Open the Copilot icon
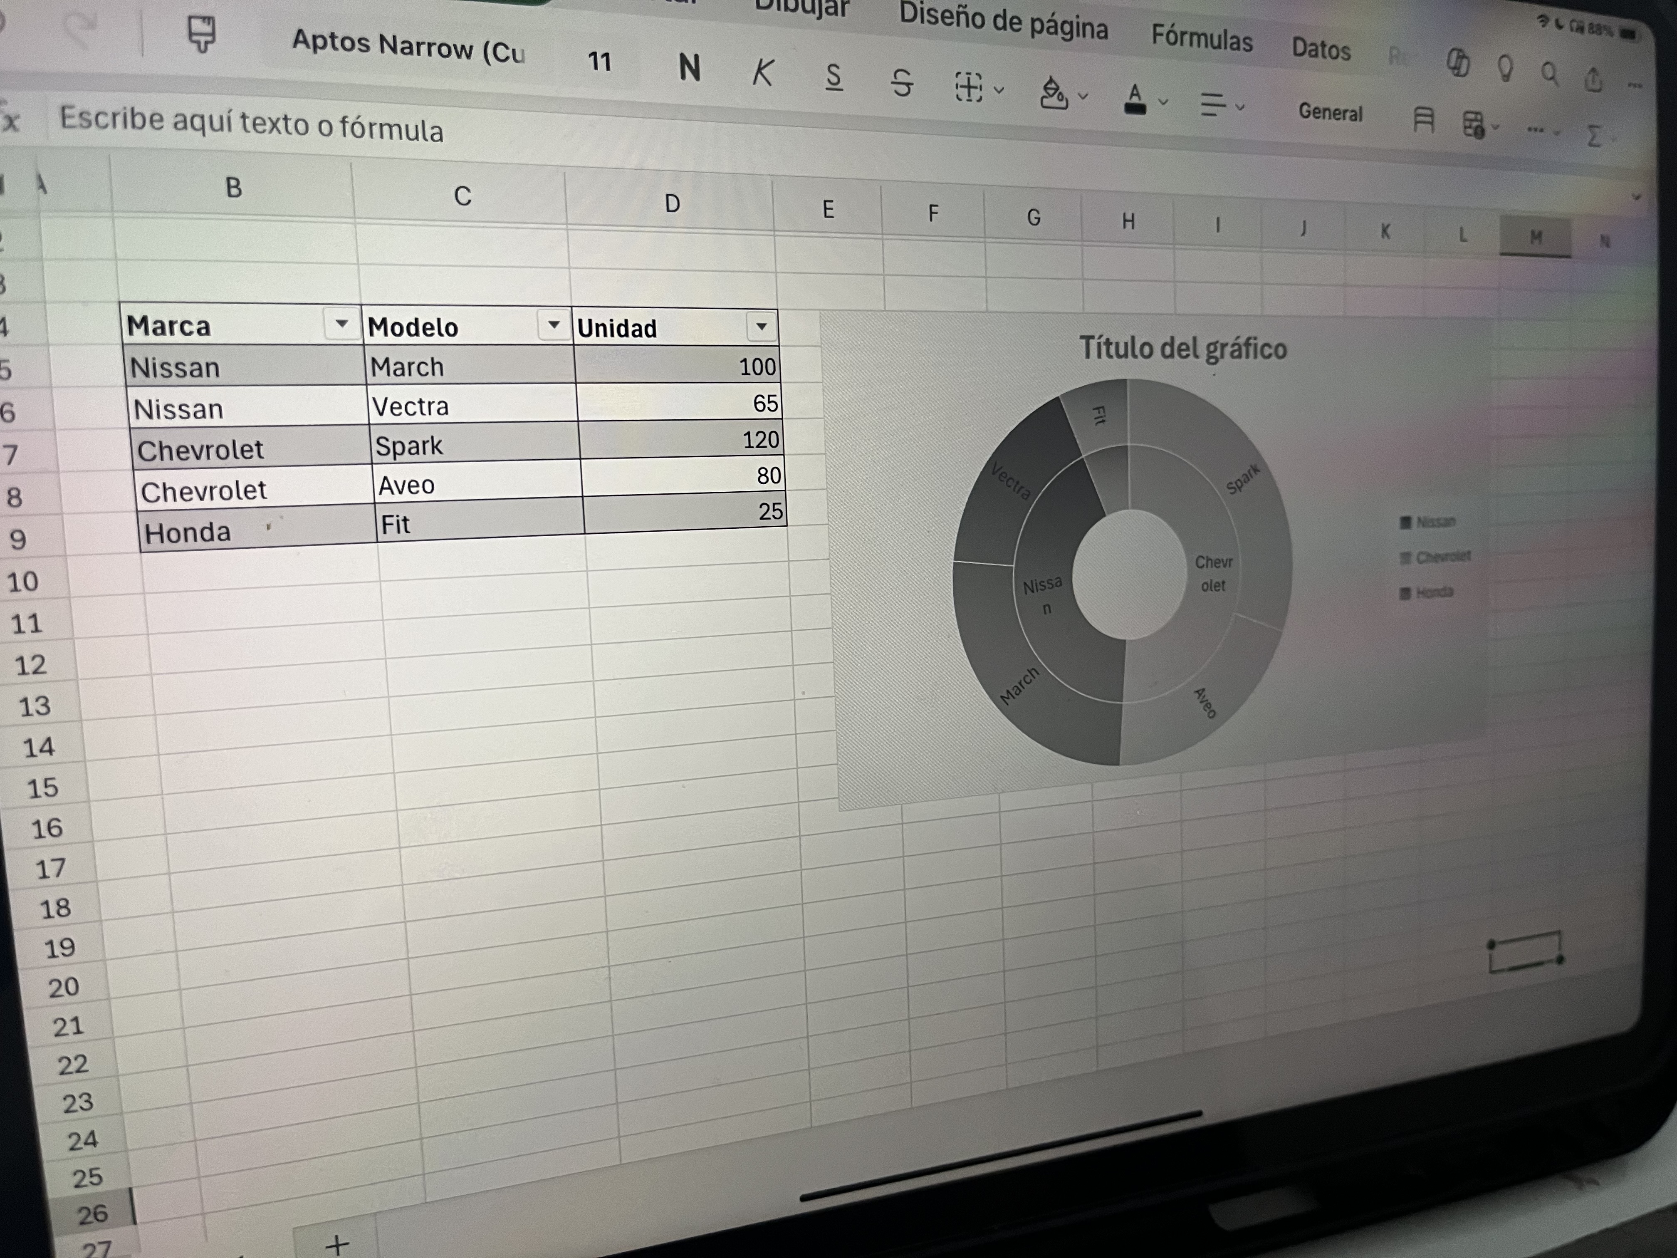The height and width of the screenshot is (1258, 1677). 1457,63
